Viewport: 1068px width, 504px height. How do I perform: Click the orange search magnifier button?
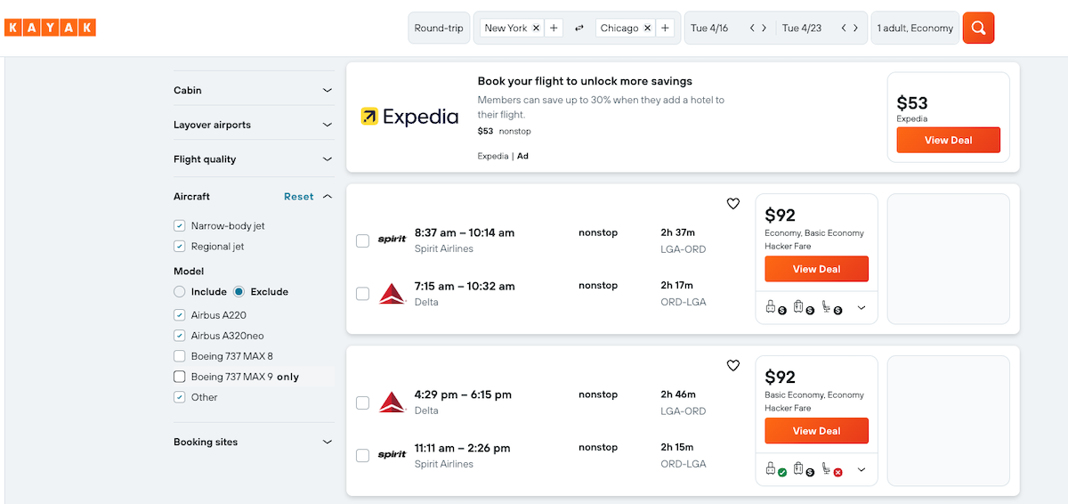click(x=978, y=28)
